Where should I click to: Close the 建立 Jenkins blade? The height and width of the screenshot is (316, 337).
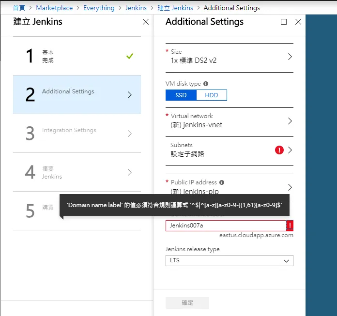(x=146, y=22)
